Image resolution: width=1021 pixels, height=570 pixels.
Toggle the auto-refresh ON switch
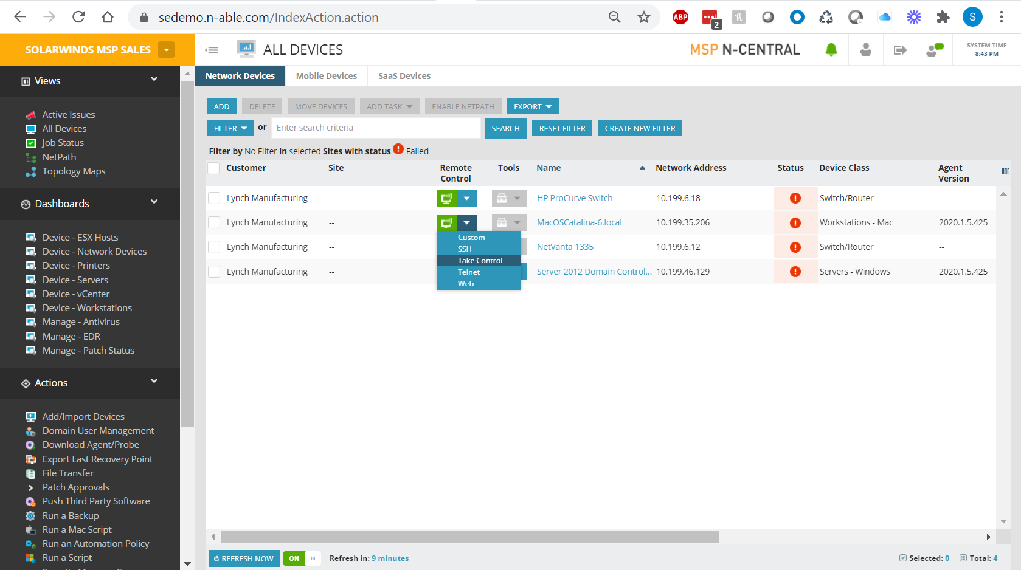[x=302, y=558]
